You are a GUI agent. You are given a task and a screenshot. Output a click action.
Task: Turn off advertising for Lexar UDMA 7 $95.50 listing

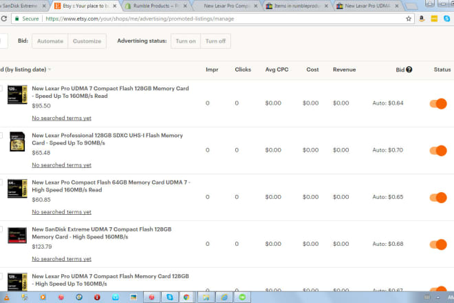[438, 103]
